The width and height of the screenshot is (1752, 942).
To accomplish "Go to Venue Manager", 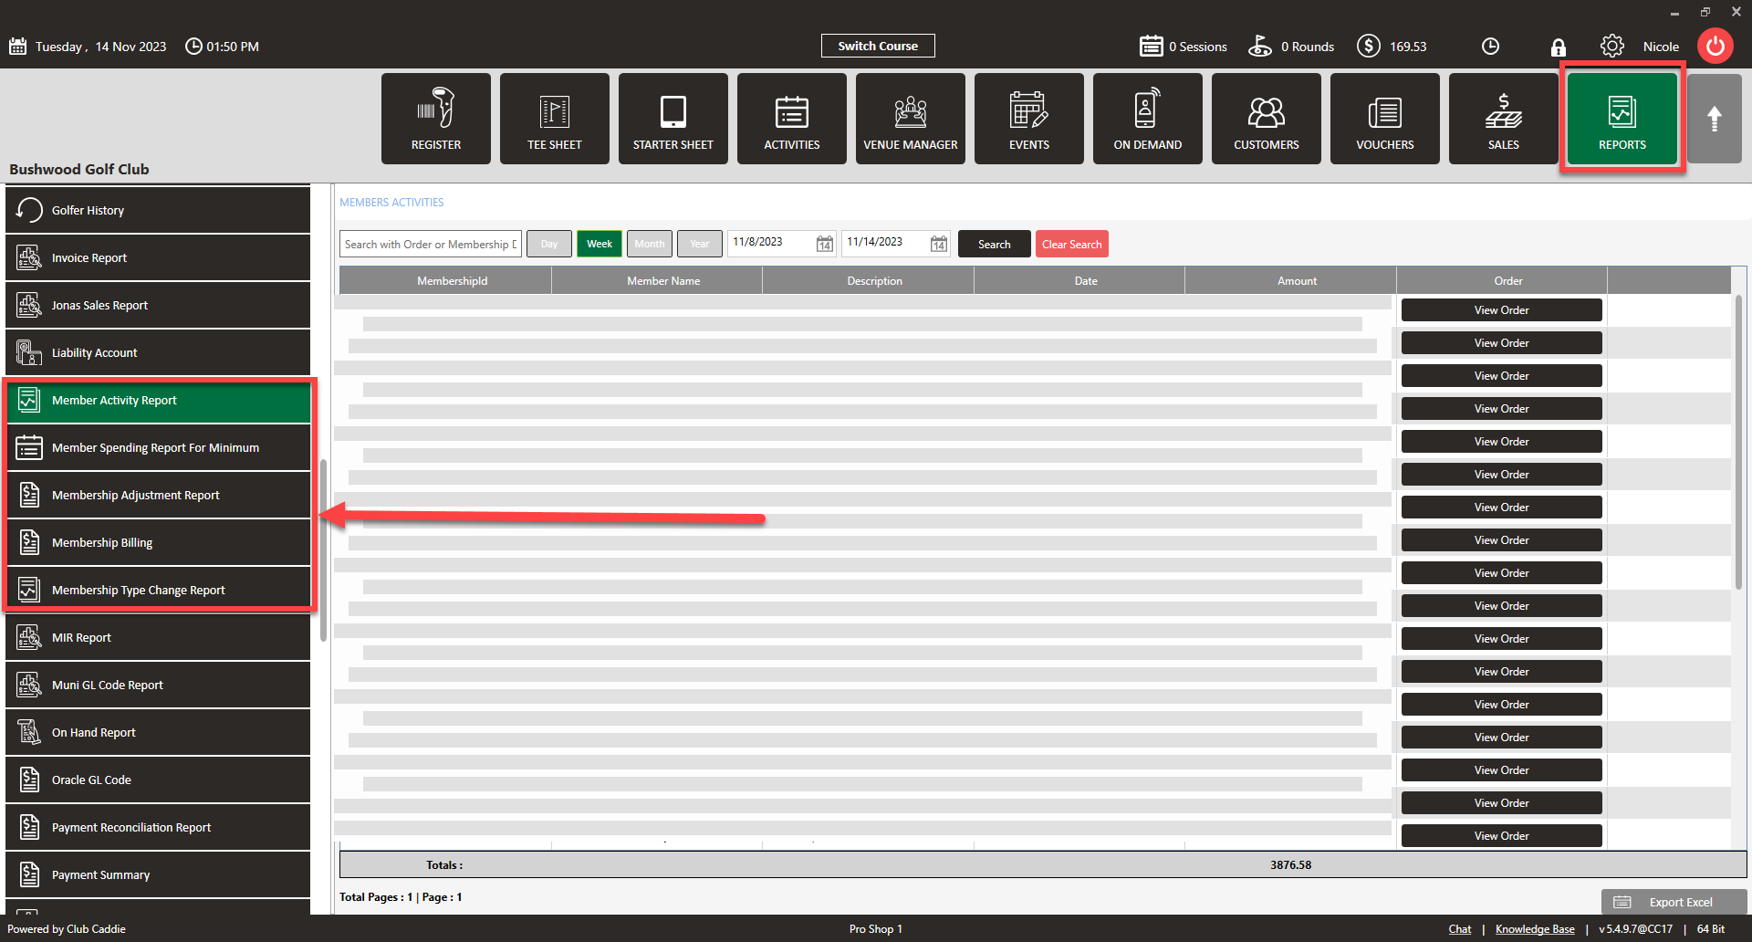I will point(910,119).
